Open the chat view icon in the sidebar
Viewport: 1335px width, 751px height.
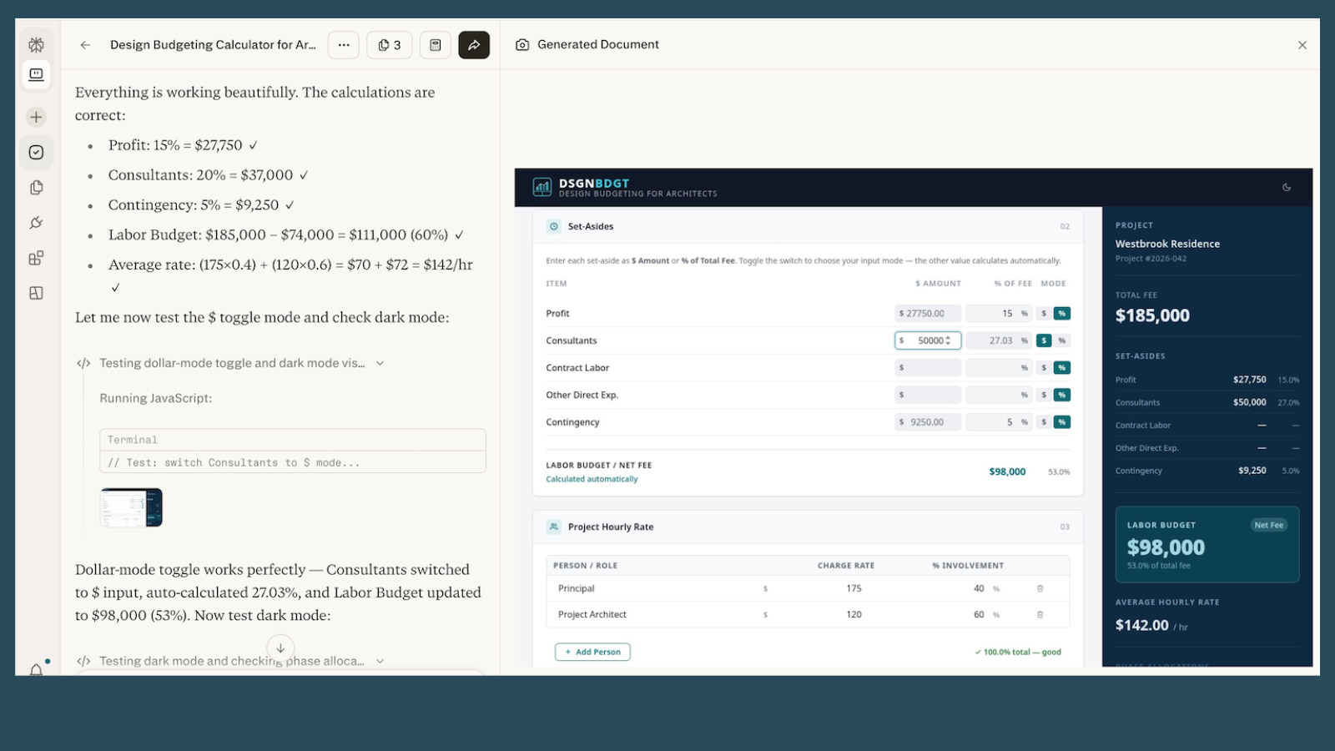coord(36,74)
